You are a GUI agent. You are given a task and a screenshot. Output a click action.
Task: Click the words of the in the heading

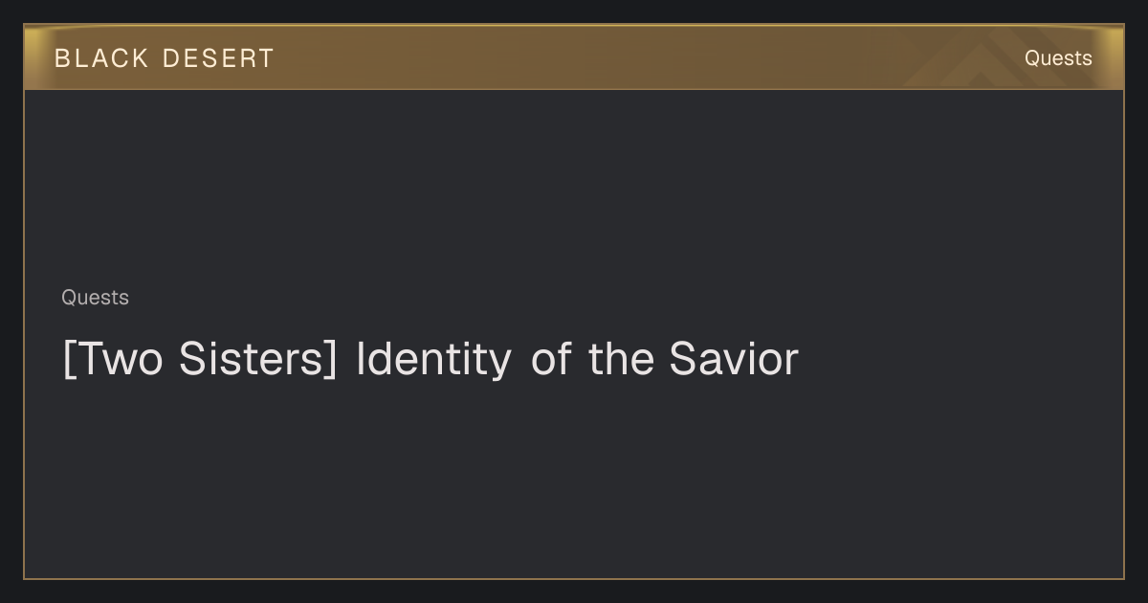pos(592,360)
